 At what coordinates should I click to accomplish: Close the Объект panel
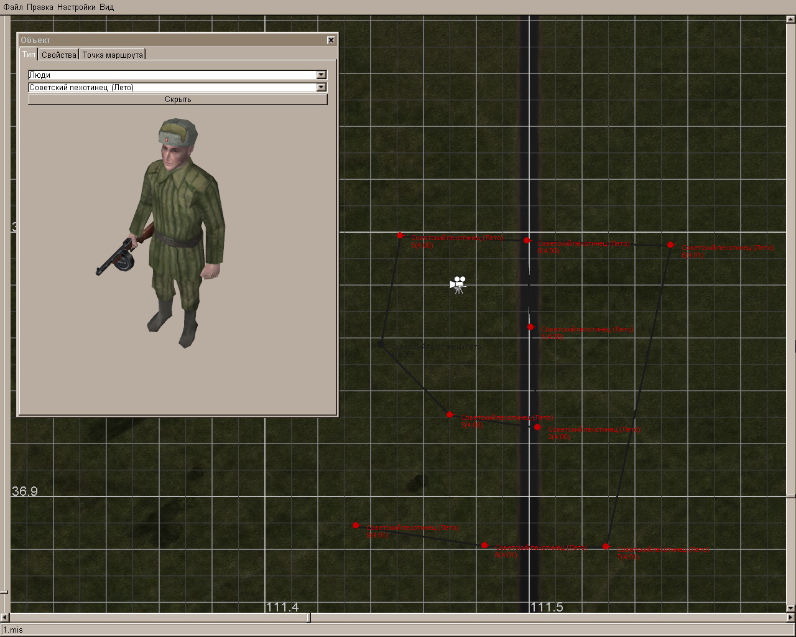[331, 40]
